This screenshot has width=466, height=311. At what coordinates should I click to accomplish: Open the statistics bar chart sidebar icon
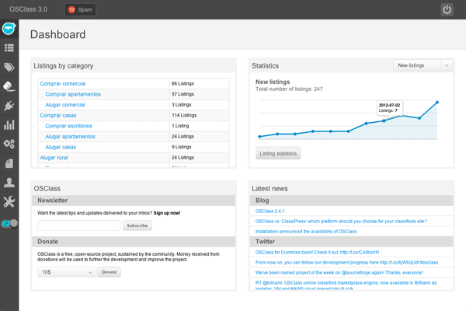point(9,124)
